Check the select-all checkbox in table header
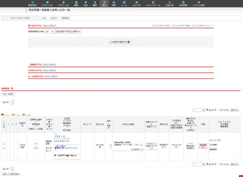The image size is (243, 177). point(4,122)
